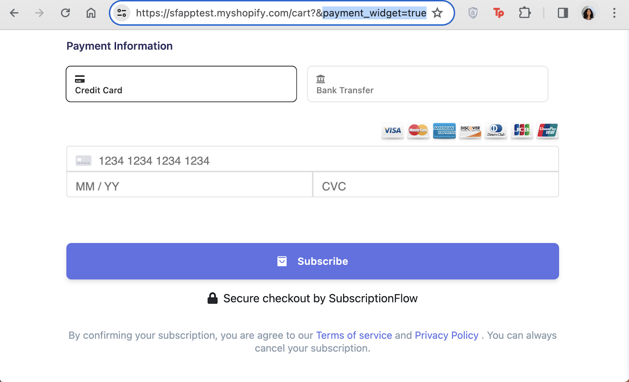This screenshot has width=629, height=382.
Task: Open the browser extensions puzzle icon
Action: coord(524,13)
